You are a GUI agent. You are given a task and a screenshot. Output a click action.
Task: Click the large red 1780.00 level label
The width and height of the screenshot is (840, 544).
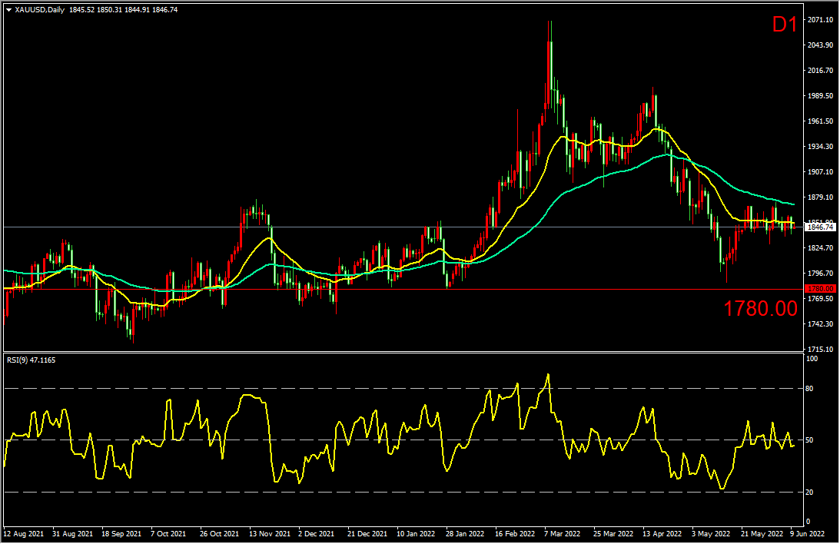click(760, 308)
